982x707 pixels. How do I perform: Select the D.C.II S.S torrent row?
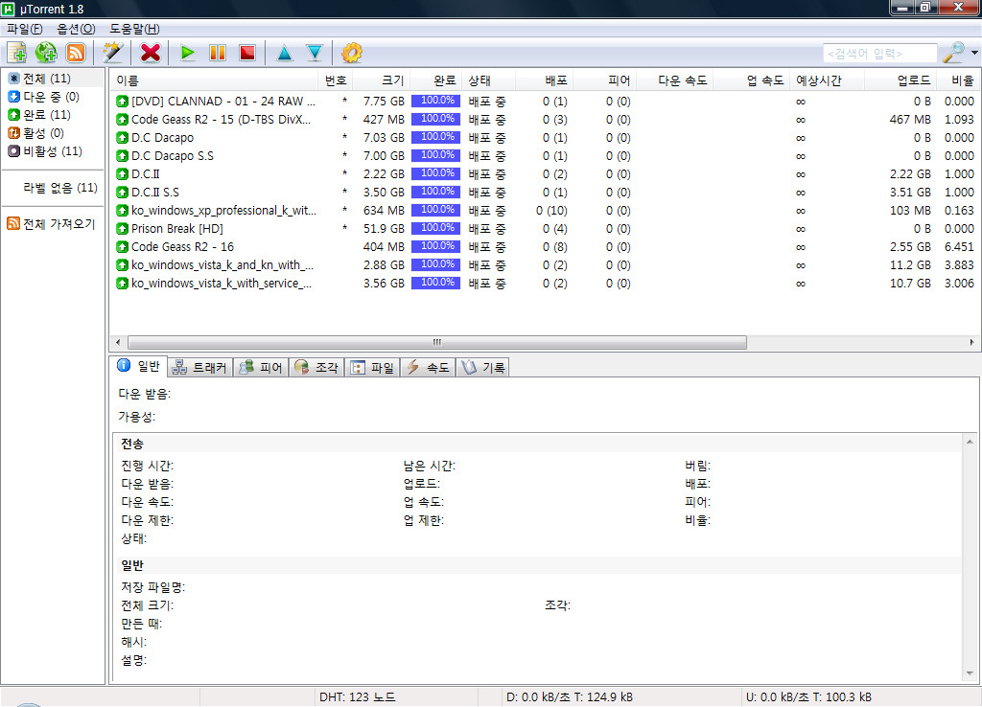545,193
